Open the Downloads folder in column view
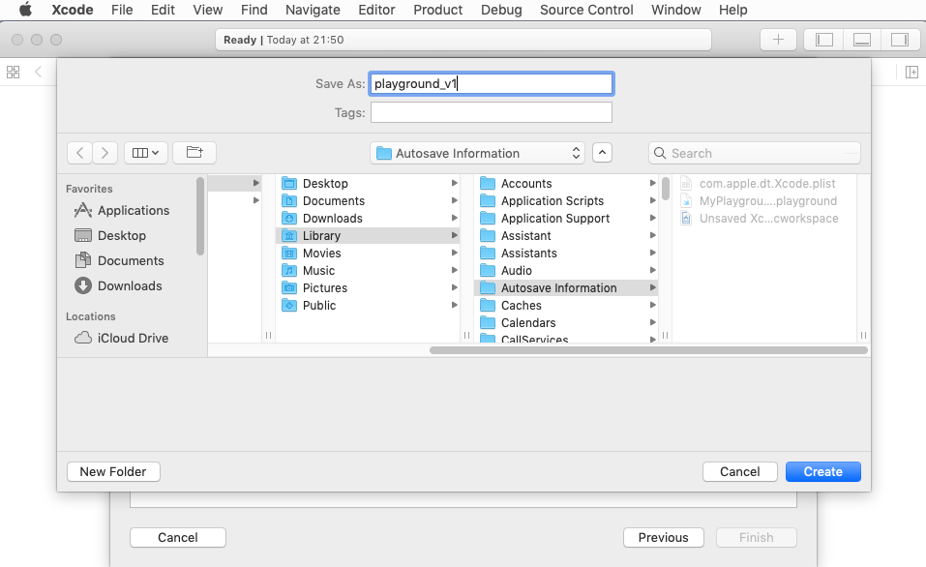Viewport: 926px width, 567px height. coord(368,218)
